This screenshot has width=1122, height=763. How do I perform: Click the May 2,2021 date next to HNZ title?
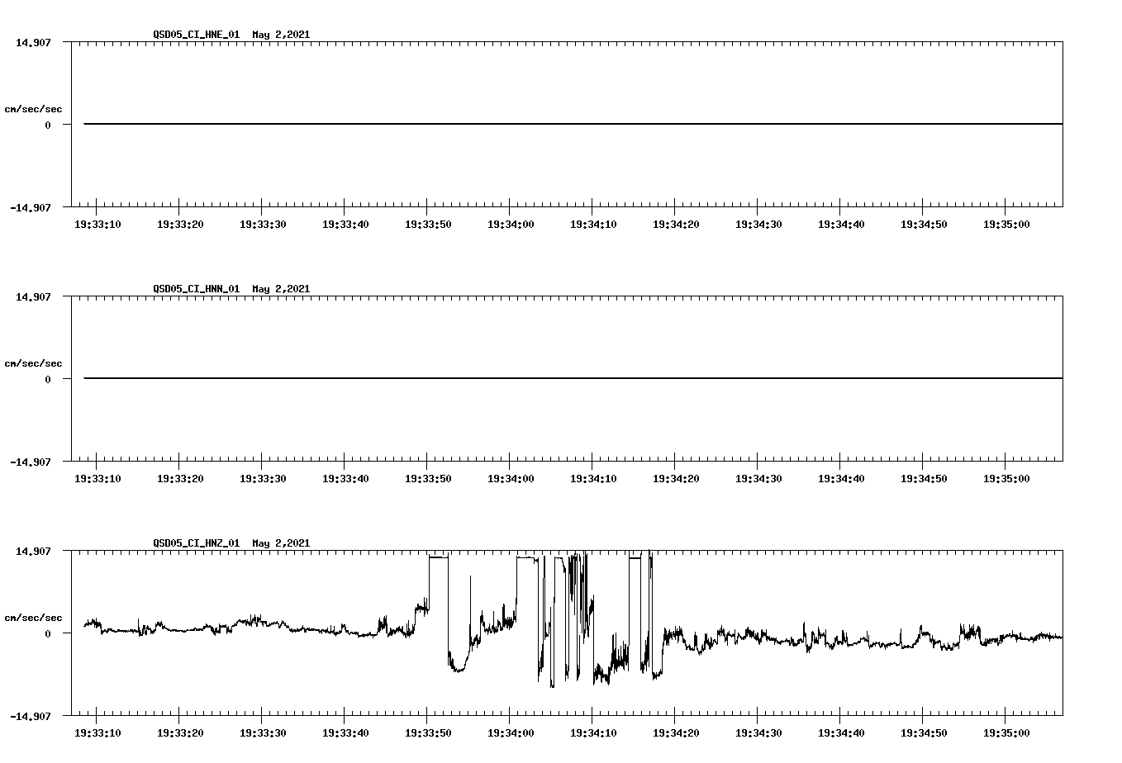tap(281, 543)
